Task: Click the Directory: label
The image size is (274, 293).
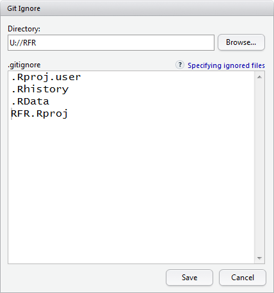Action: [24, 29]
